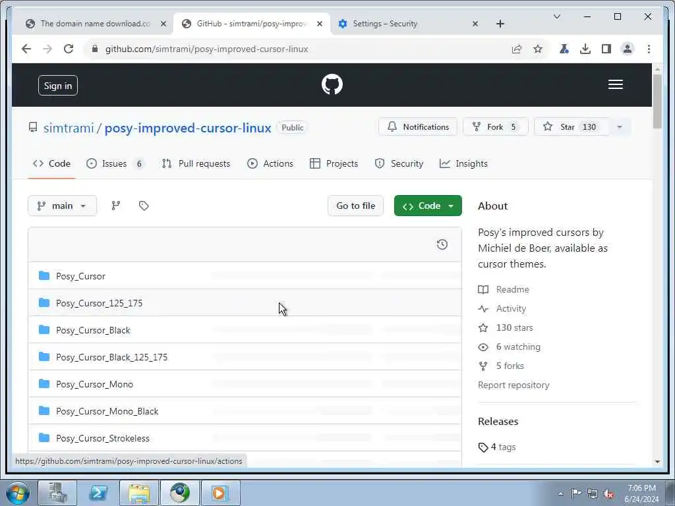
Task: Open the Posy_Cursor_125_175 folder
Action: coord(99,303)
